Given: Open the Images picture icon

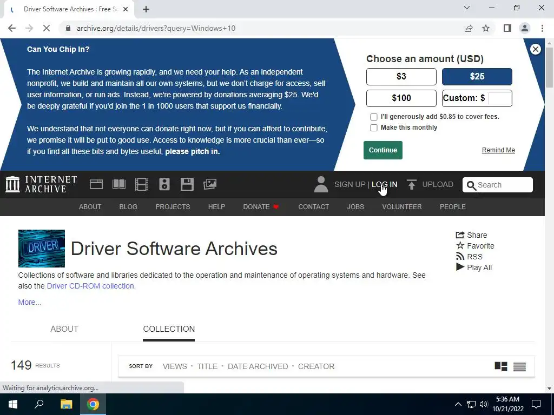Looking at the screenshot, I should click(210, 184).
